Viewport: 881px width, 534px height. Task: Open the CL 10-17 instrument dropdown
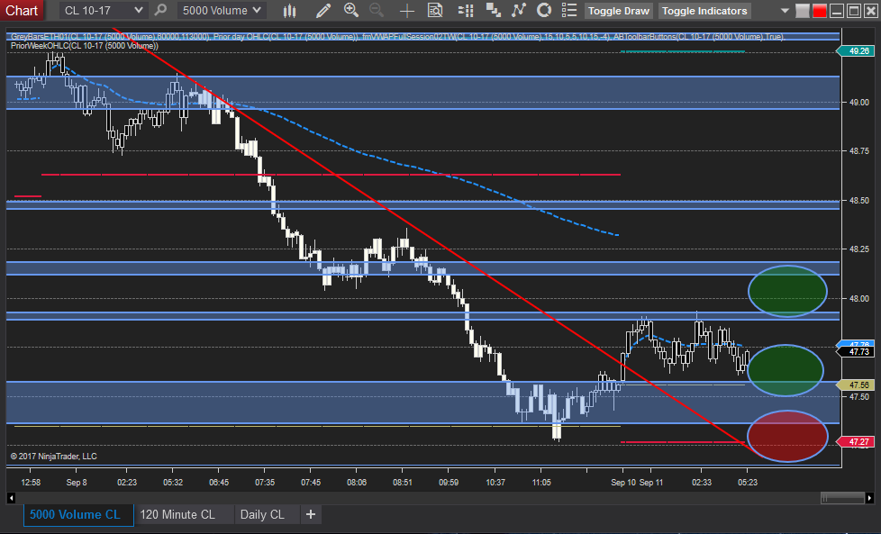point(103,10)
